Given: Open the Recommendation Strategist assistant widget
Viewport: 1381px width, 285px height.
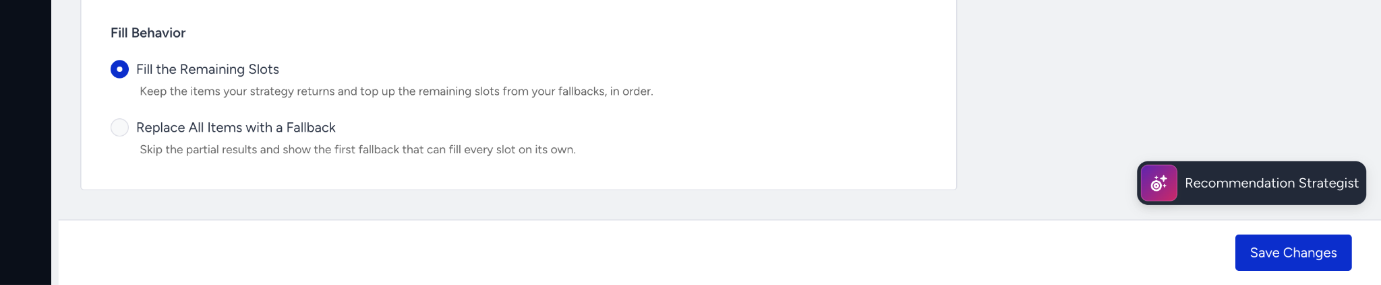Looking at the screenshot, I should [x=1252, y=183].
